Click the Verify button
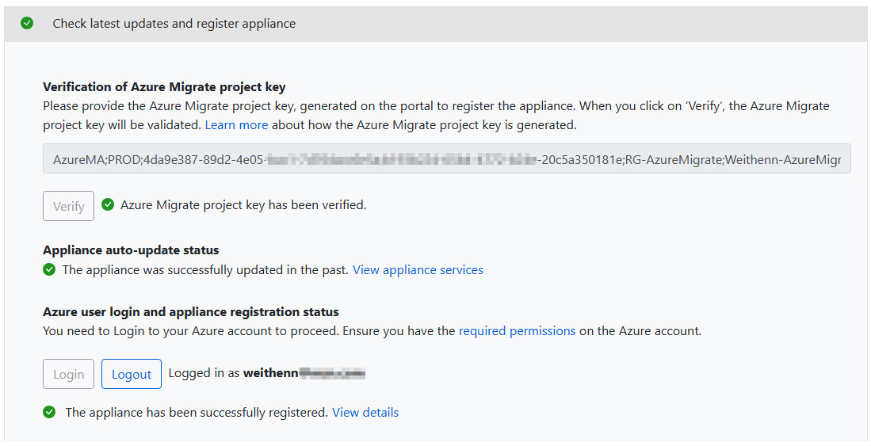Viewport: 871px width, 446px height. tap(68, 206)
